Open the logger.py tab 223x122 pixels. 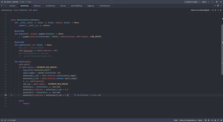click(91, 6)
